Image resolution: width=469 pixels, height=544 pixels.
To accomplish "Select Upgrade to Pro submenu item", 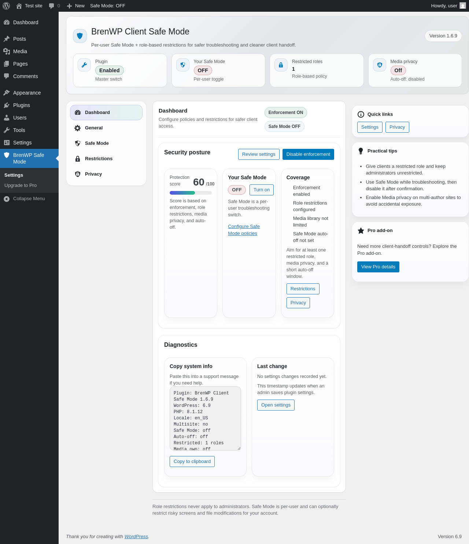I will 21,185.
